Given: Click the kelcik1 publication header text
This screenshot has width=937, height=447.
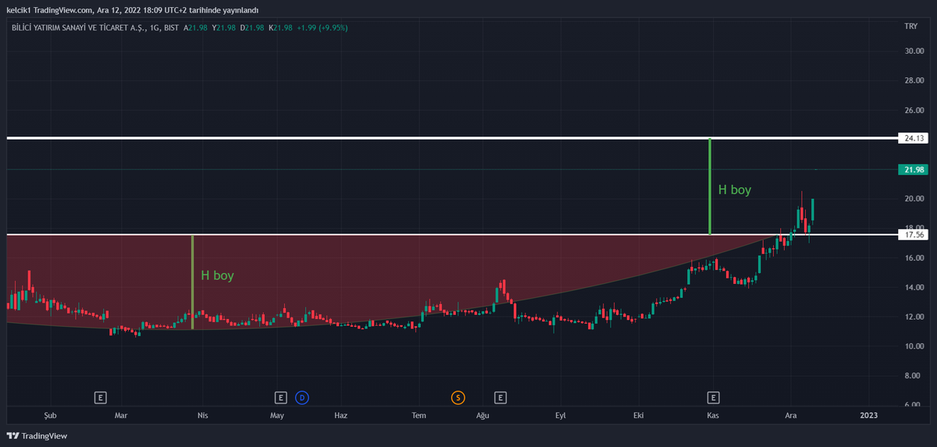Looking at the screenshot, I should tap(132, 10).
